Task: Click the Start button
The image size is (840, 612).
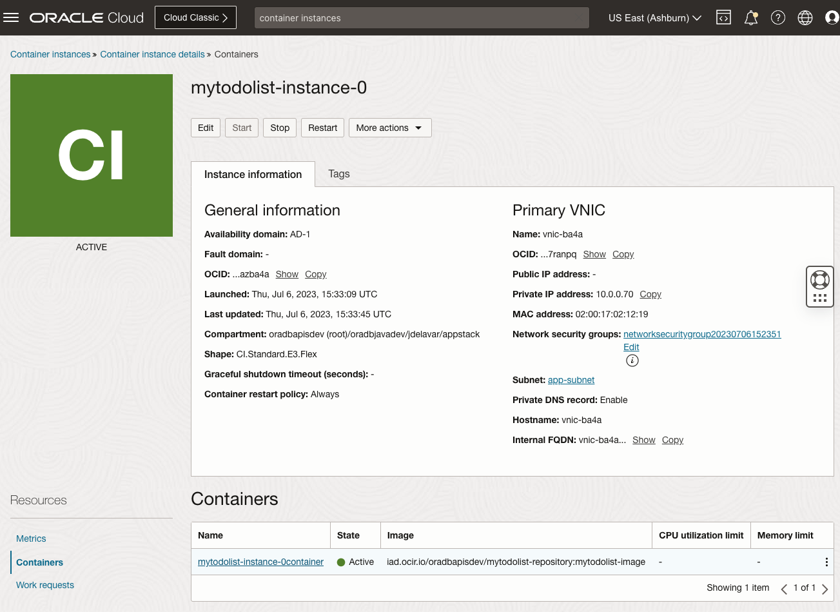Action: pyautogui.click(x=242, y=128)
